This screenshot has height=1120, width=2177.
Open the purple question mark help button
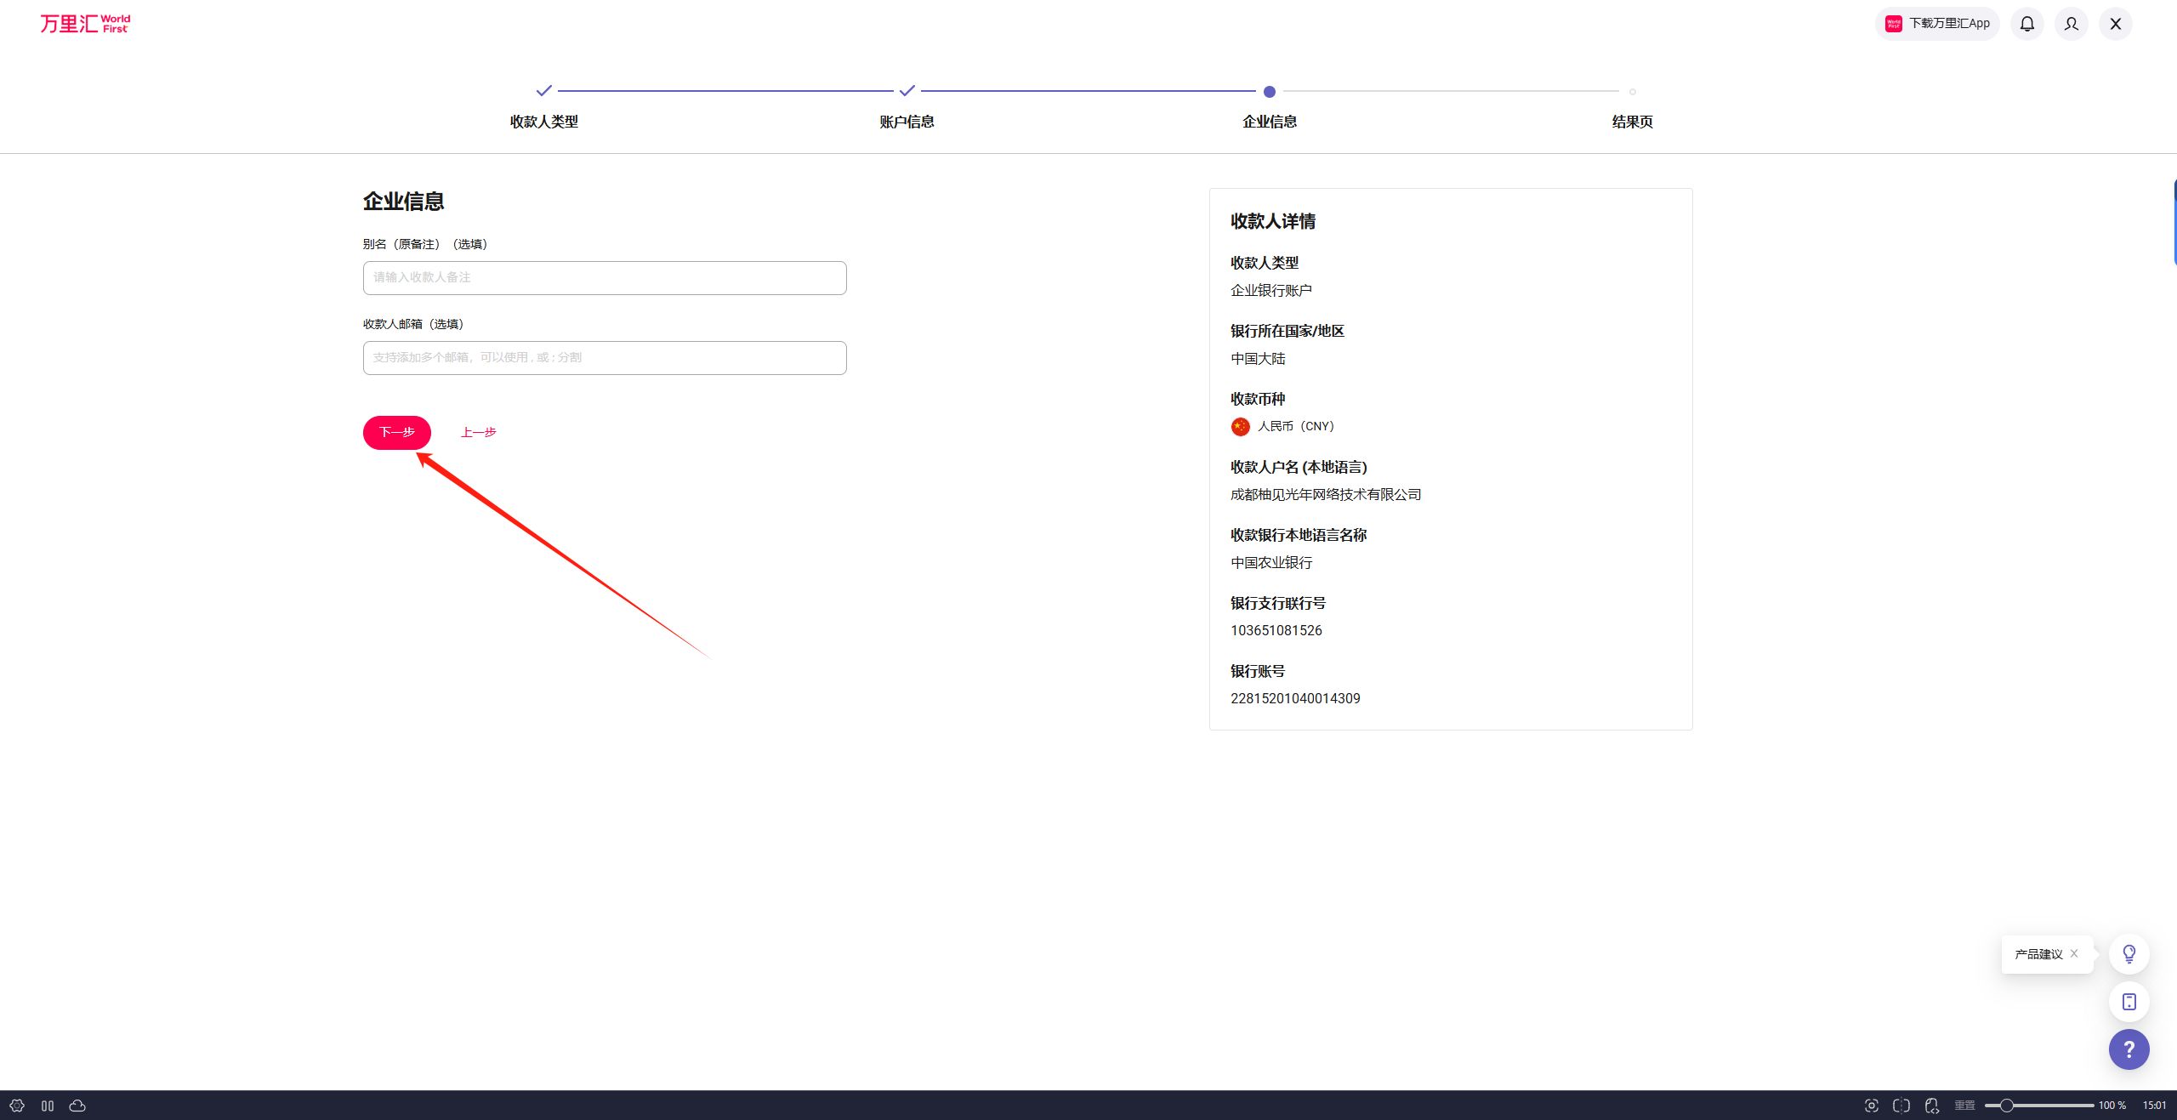coord(2129,1049)
